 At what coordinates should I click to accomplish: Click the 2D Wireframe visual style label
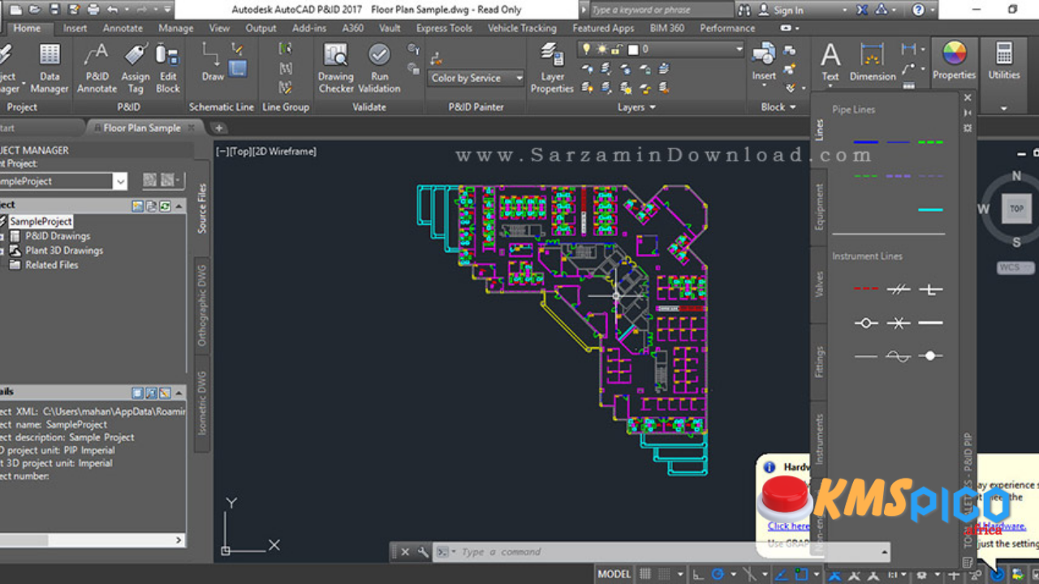point(287,151)
